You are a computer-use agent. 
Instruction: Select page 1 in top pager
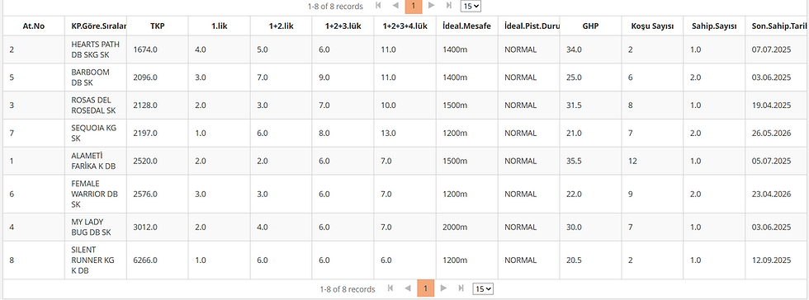[x=414, y=7]
